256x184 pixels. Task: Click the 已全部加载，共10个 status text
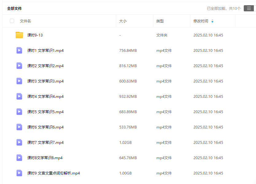coord(224,9)
